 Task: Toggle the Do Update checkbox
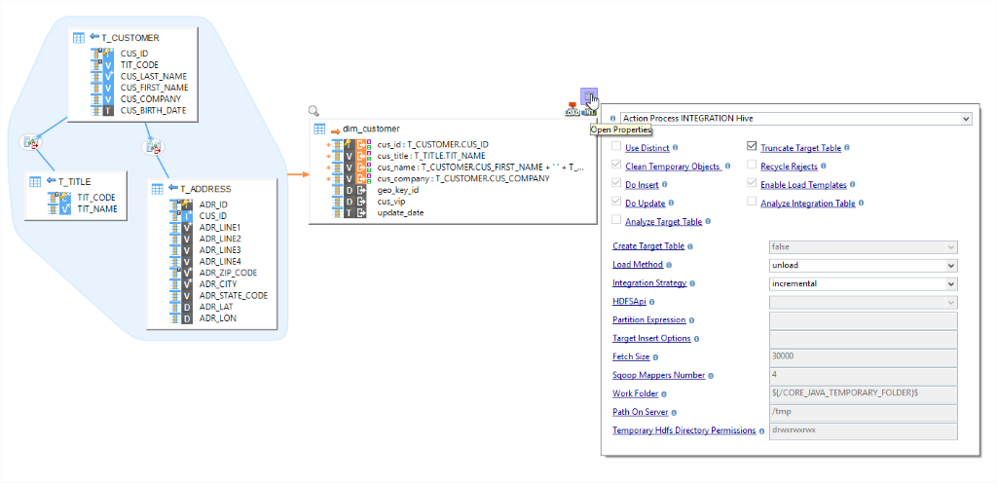[x=616, y=203]
